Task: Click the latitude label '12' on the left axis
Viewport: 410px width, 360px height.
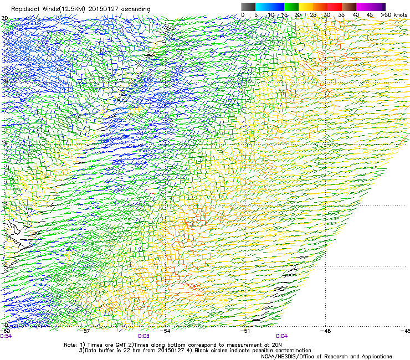Action: tap(4, 264)
